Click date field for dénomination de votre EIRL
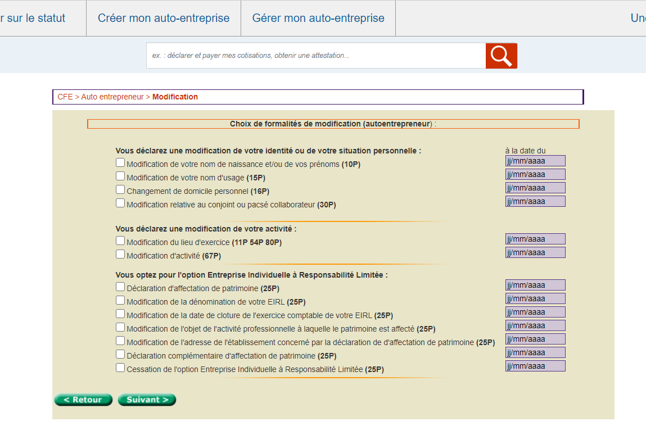646x444 pixels. click(x=536, y=298)
